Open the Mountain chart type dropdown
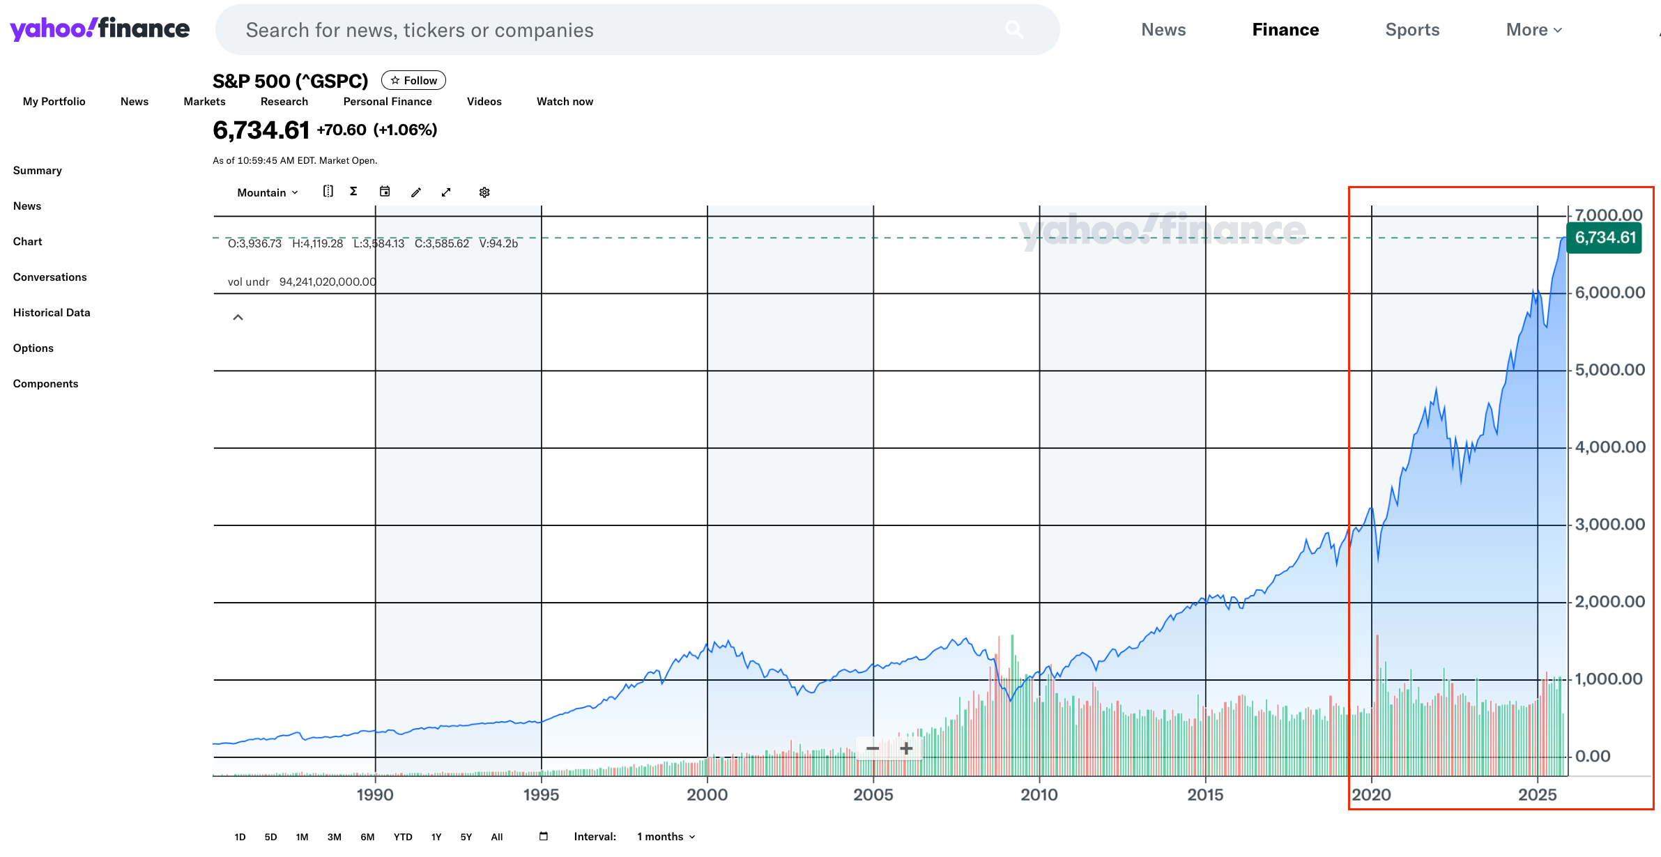The image size is (1661, 857). point(268,192)
